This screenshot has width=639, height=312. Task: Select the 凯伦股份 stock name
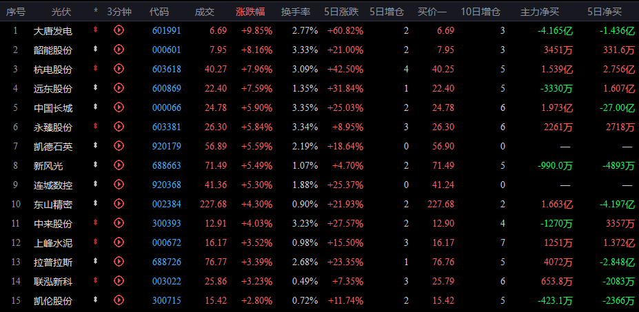pos(53,301)
